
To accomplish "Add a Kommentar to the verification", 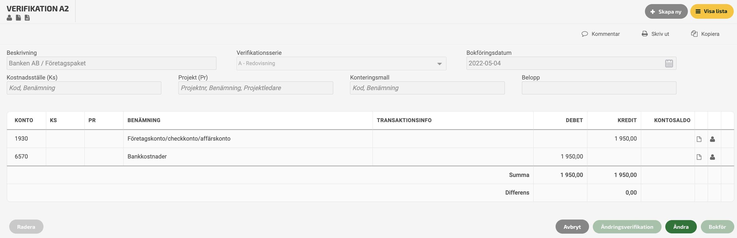I will 600,34.
